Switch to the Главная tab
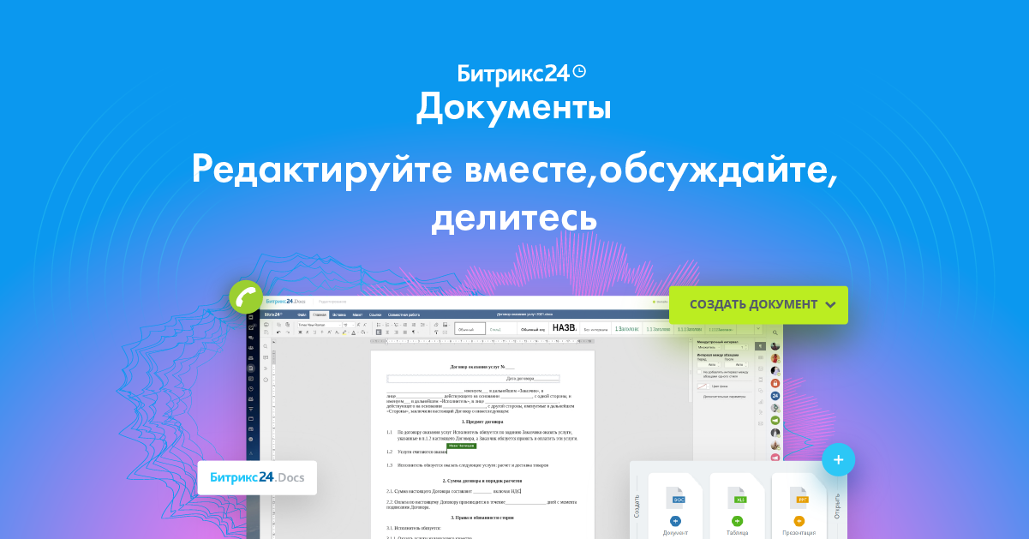The image size is (1029, 539). (x=320, y=314)
